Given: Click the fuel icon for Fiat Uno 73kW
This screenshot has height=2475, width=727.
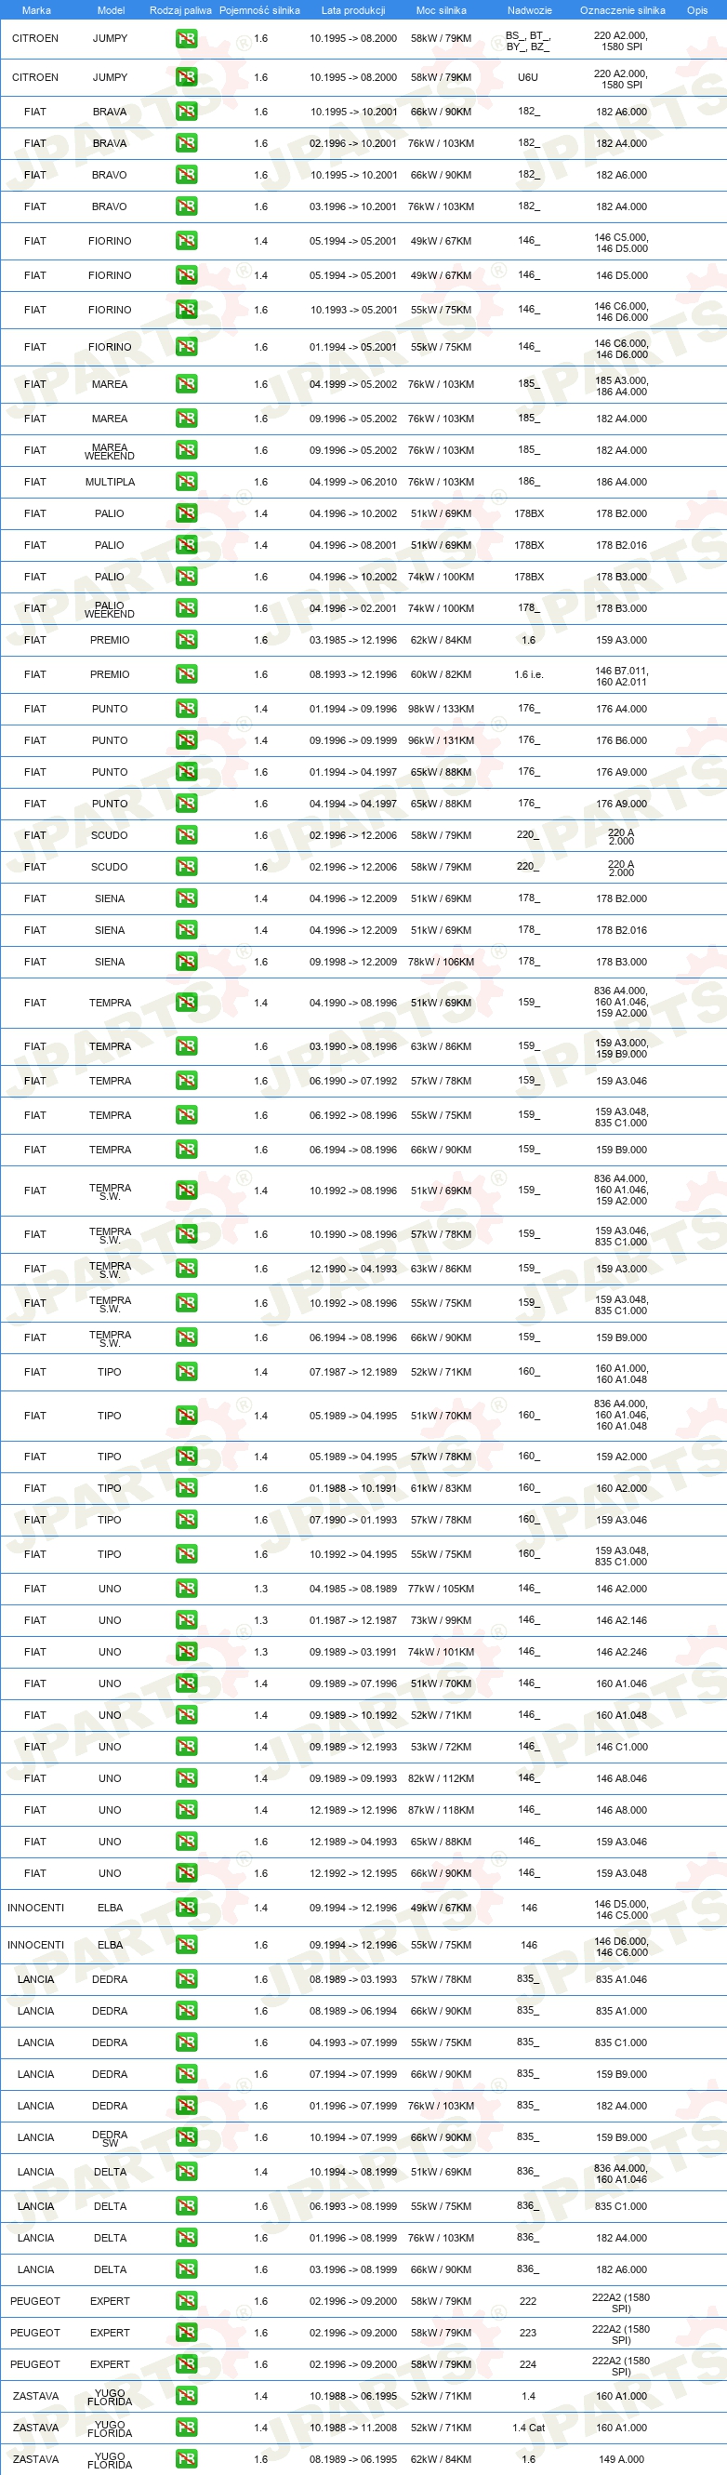Looking at the screenshot, I should click(186, 1621).
